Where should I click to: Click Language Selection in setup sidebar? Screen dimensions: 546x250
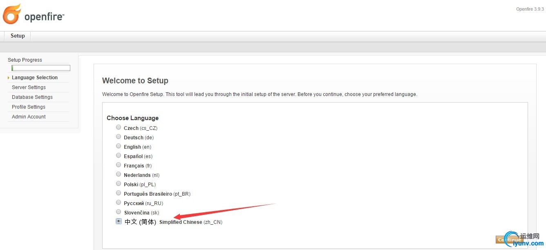[x=35, y=78]
